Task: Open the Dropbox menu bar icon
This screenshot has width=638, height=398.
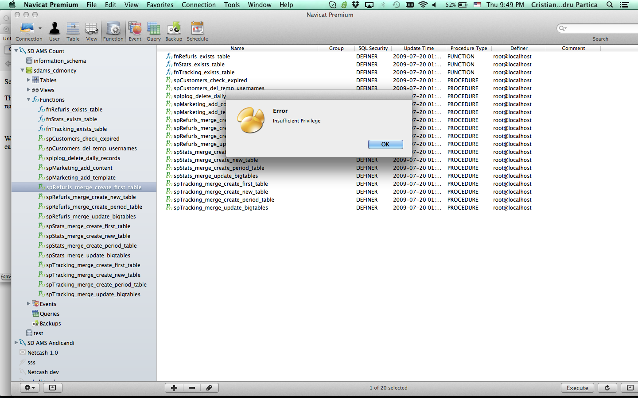Action: [x=356, y=5]
